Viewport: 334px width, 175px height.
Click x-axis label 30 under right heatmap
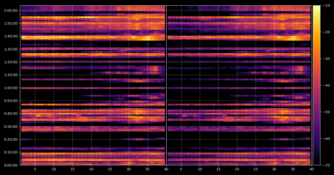[274, 169]
